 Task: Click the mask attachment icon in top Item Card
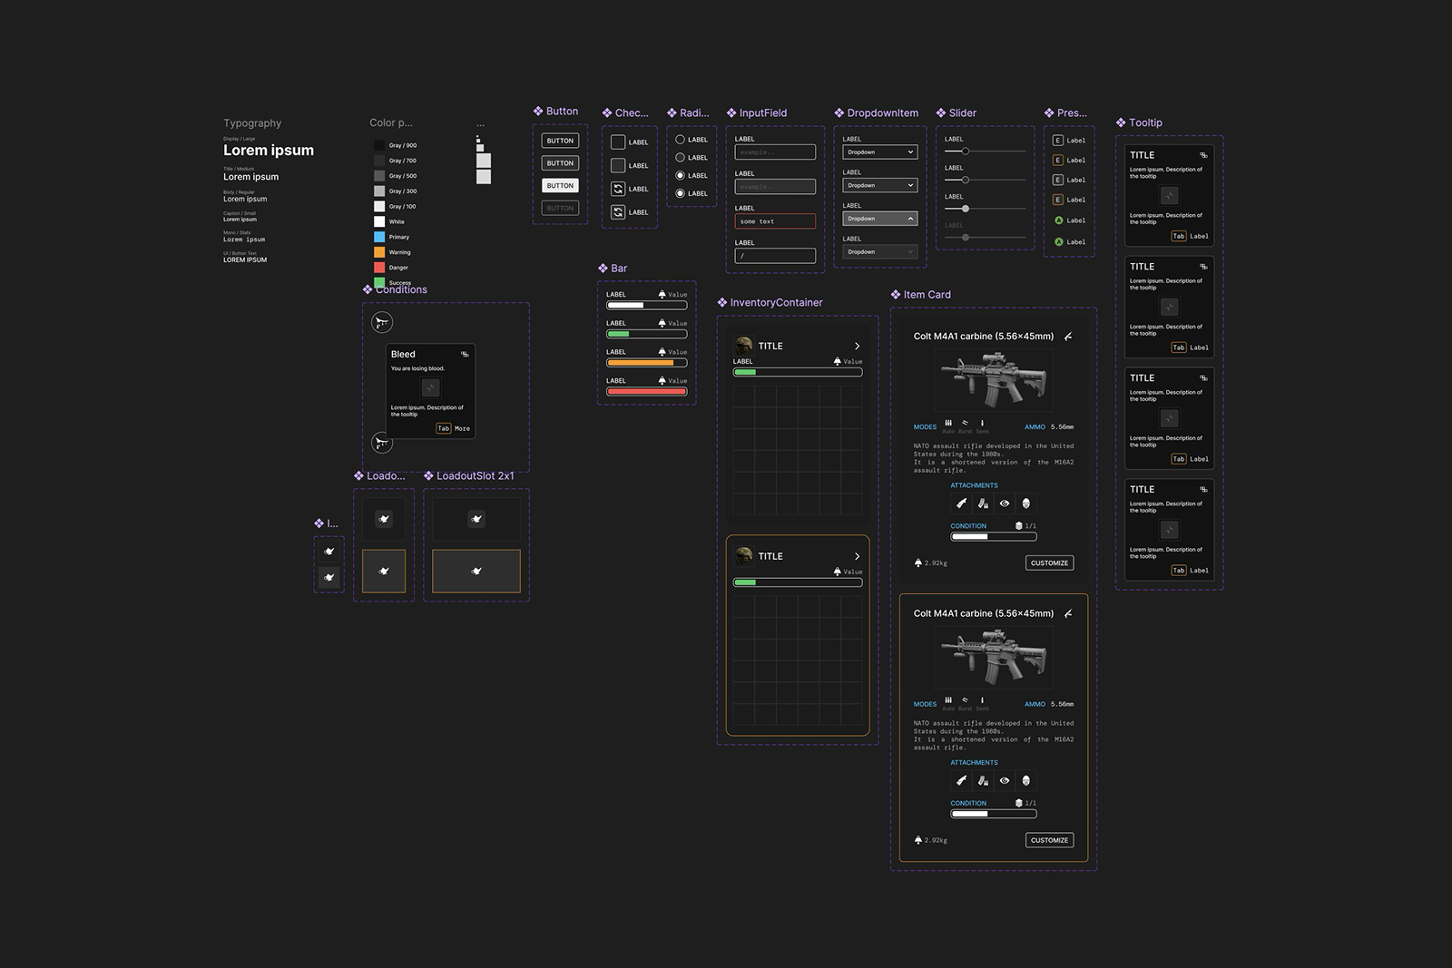pyautogui.click(x=1026, y=504)
